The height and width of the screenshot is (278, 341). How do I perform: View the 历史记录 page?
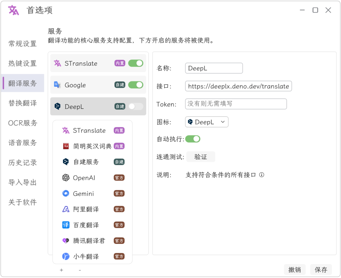pos(22,163)
